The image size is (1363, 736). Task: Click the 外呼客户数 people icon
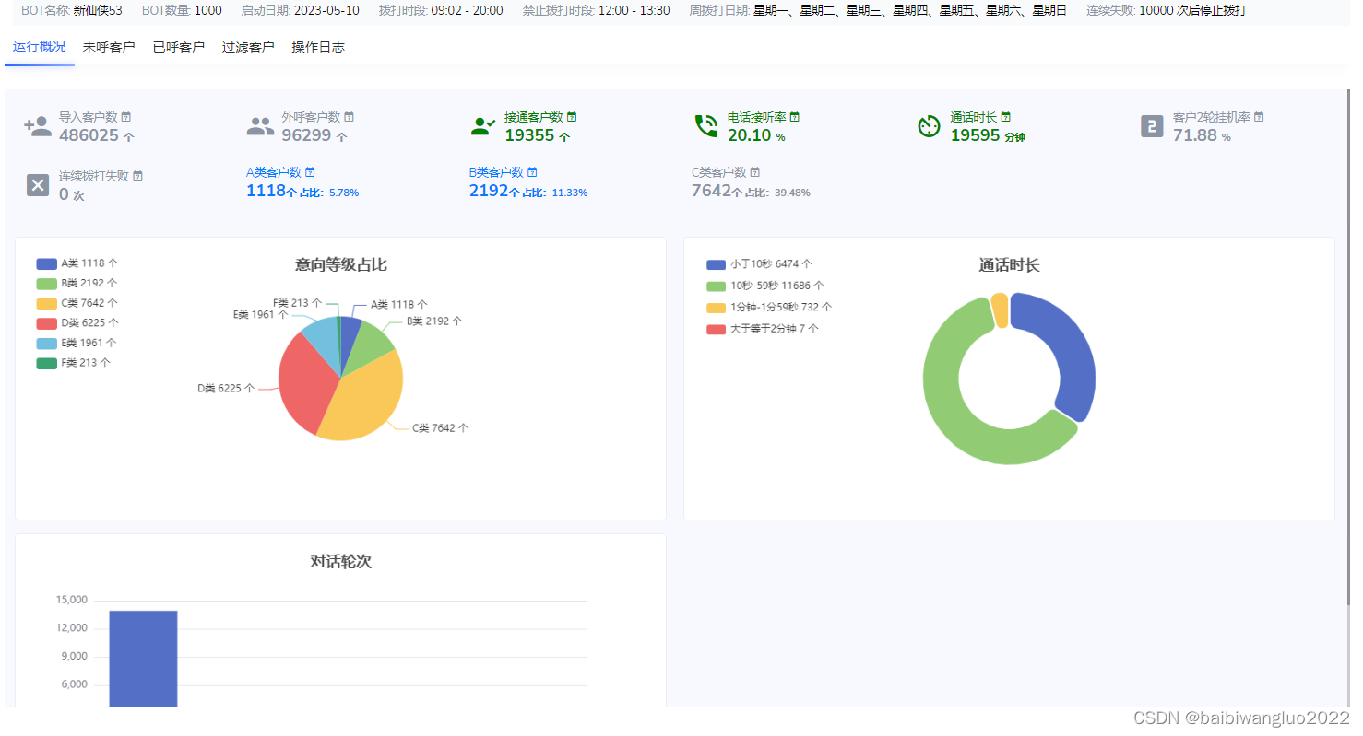[261, 126]
